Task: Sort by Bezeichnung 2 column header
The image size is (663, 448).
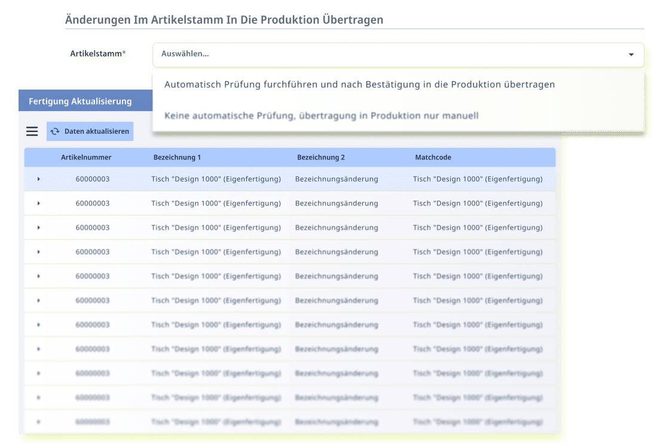Action: [320, 157]
